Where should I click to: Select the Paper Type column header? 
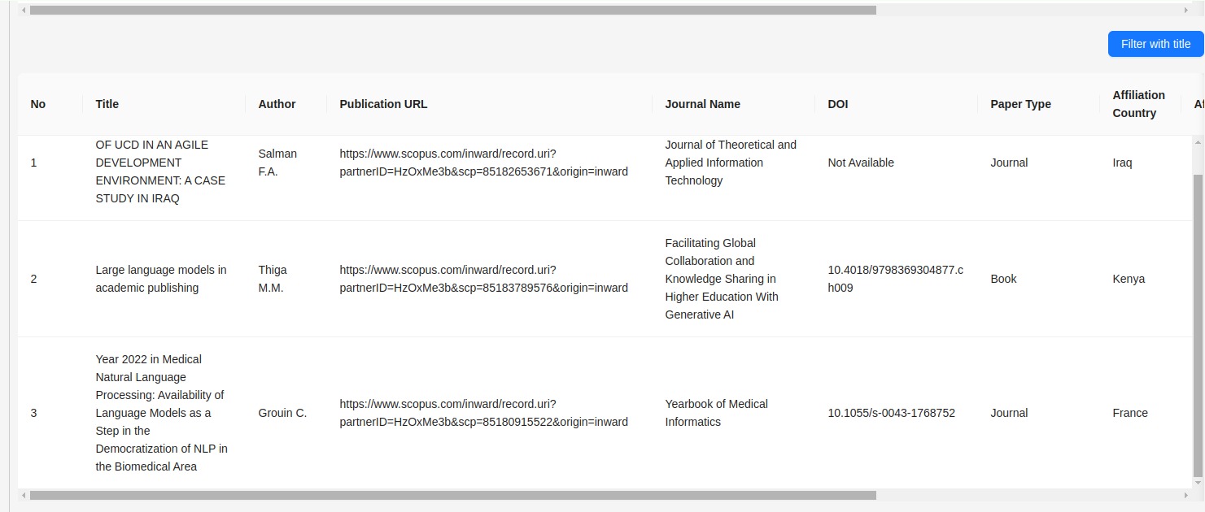(x=1020, y=104)
